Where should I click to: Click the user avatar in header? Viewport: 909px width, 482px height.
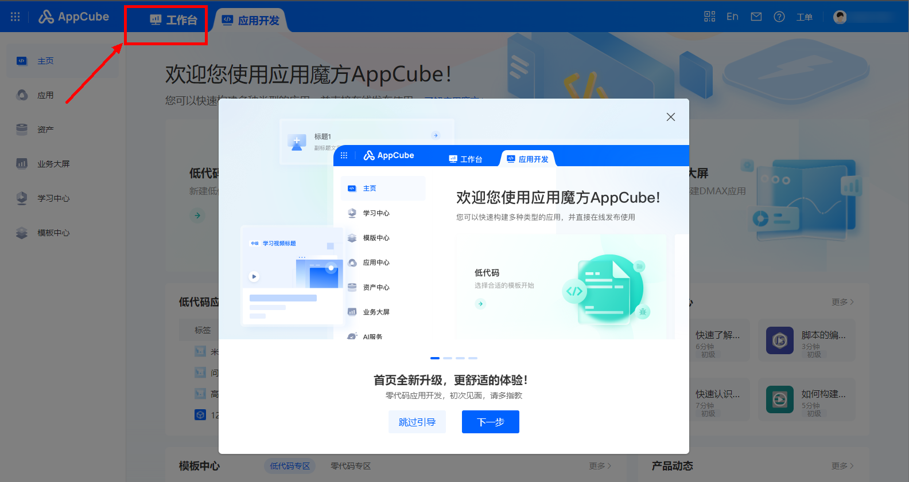840,17
